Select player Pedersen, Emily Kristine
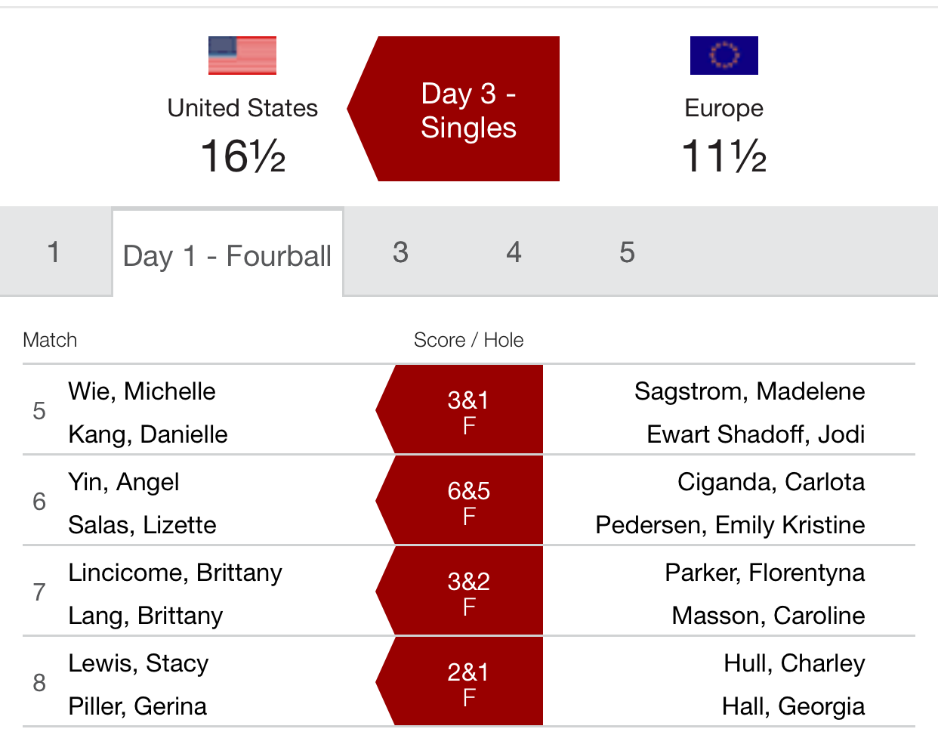 [x=730, y=525]
